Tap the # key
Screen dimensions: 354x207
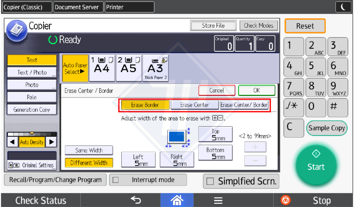(338, 108)
